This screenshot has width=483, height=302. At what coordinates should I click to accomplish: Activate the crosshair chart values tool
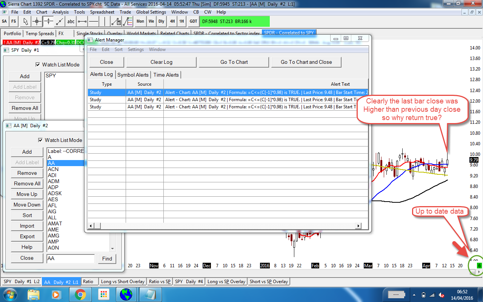[37, 21]
